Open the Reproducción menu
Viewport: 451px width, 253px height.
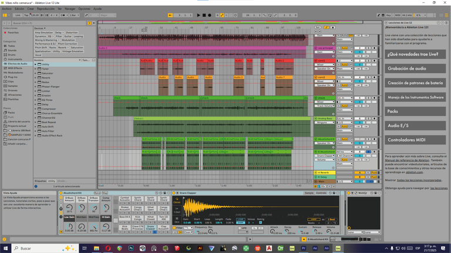click(46, 9)
